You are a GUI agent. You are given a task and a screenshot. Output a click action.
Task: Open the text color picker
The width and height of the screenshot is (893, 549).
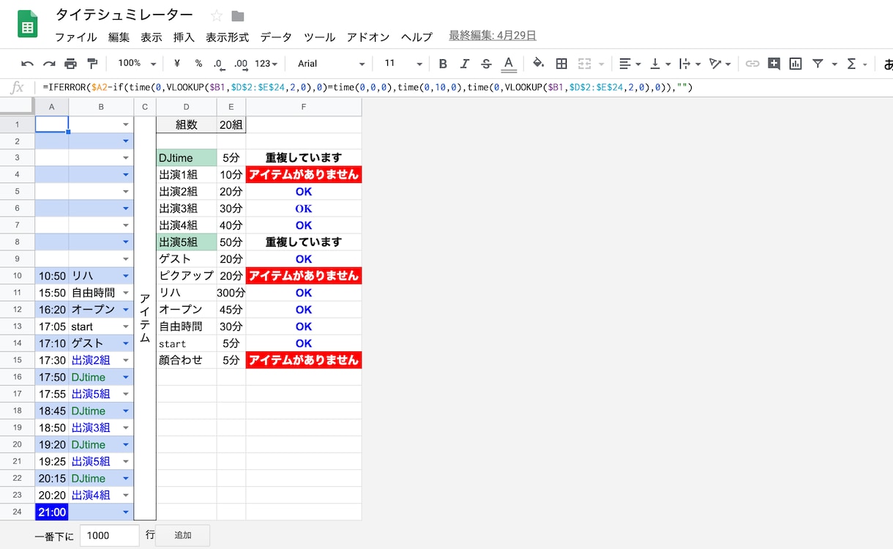coord(509,64)
